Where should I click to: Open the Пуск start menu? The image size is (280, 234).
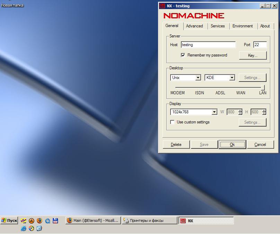[x=9, y=220]
